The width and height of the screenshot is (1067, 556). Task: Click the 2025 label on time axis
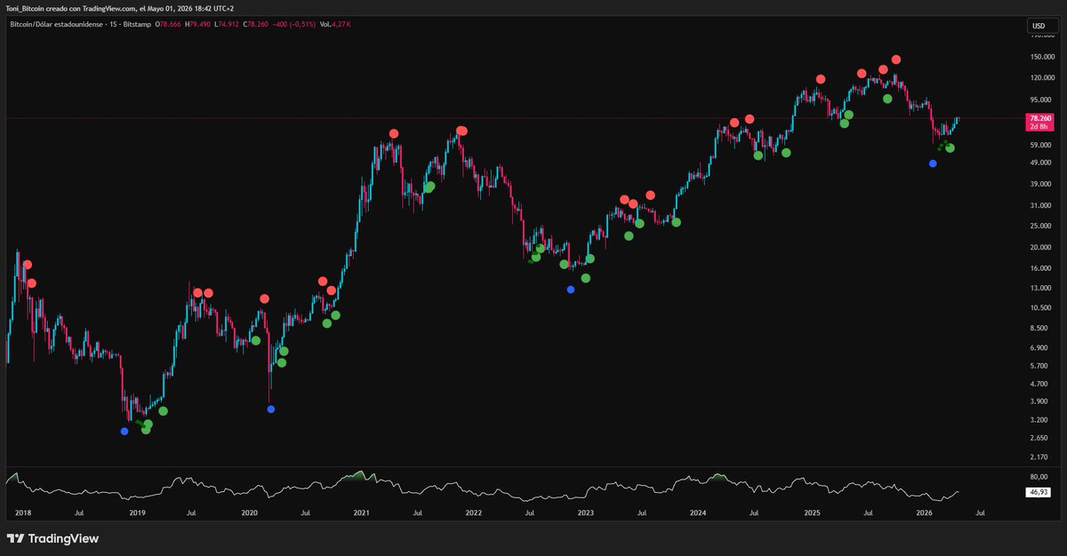coord(812,513)
